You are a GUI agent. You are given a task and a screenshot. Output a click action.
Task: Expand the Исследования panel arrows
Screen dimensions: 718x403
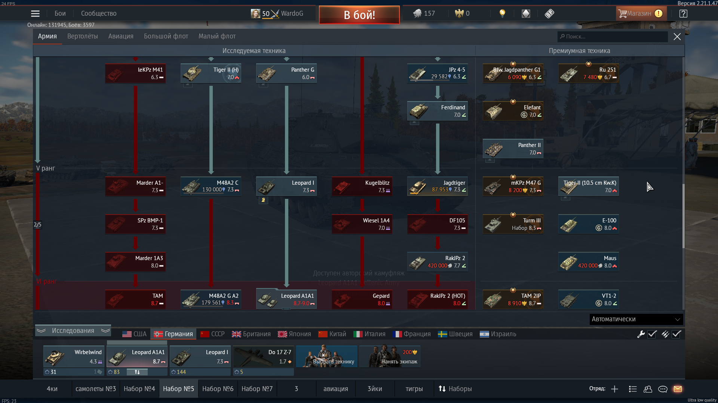(x=73, y=331)
